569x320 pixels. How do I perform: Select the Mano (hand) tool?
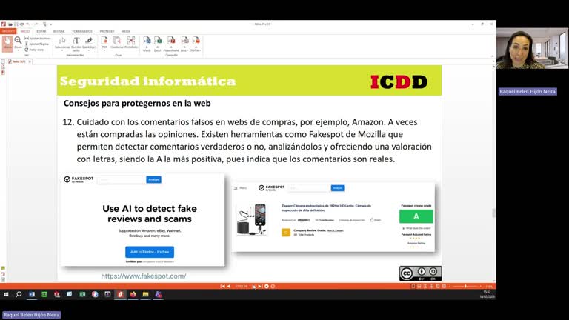pos(7,43)
